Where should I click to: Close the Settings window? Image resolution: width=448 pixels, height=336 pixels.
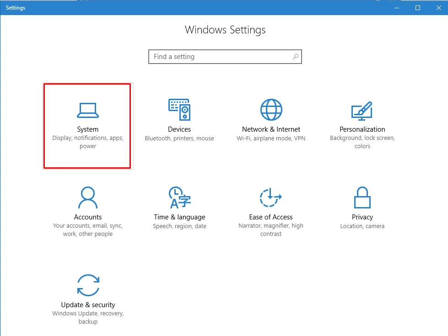438,8
